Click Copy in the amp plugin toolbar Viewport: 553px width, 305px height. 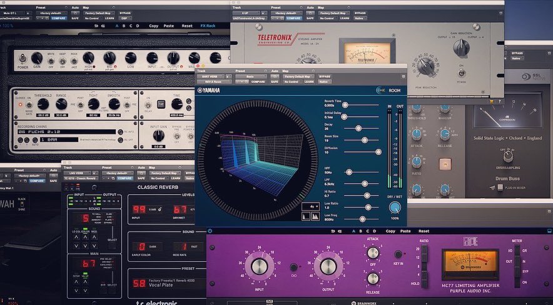154,26
